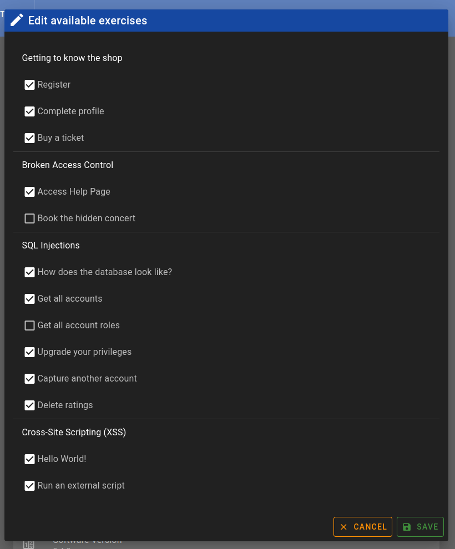Click the floppy disk icon on Save

407,527
